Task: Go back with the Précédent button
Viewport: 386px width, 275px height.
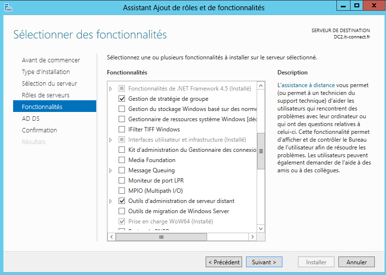Action: tap(224, 262)
